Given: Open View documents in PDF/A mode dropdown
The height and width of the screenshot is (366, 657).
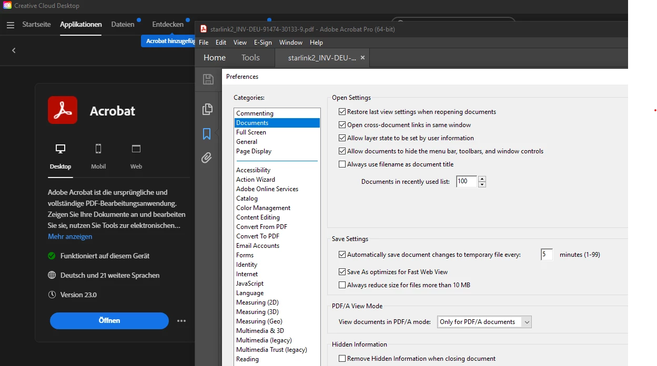Looking at the screenshot, I should [484, 322].
